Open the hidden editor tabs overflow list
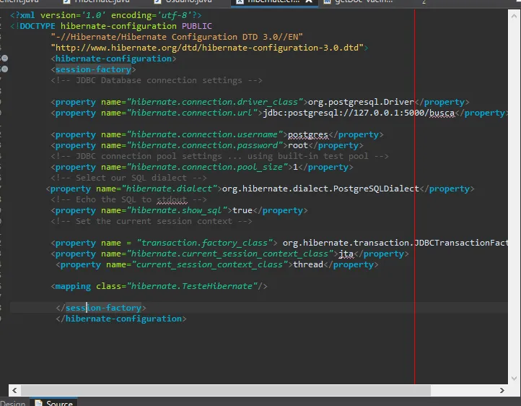The width and height of the screenshot is (521, 406). click(x=424, y=3)
